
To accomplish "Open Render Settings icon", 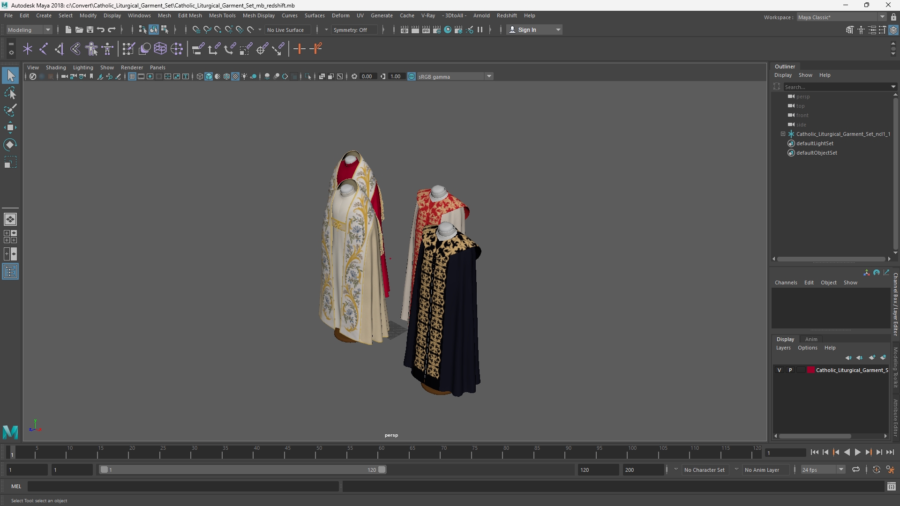I will pyautogui.click(x=437, y=30).
